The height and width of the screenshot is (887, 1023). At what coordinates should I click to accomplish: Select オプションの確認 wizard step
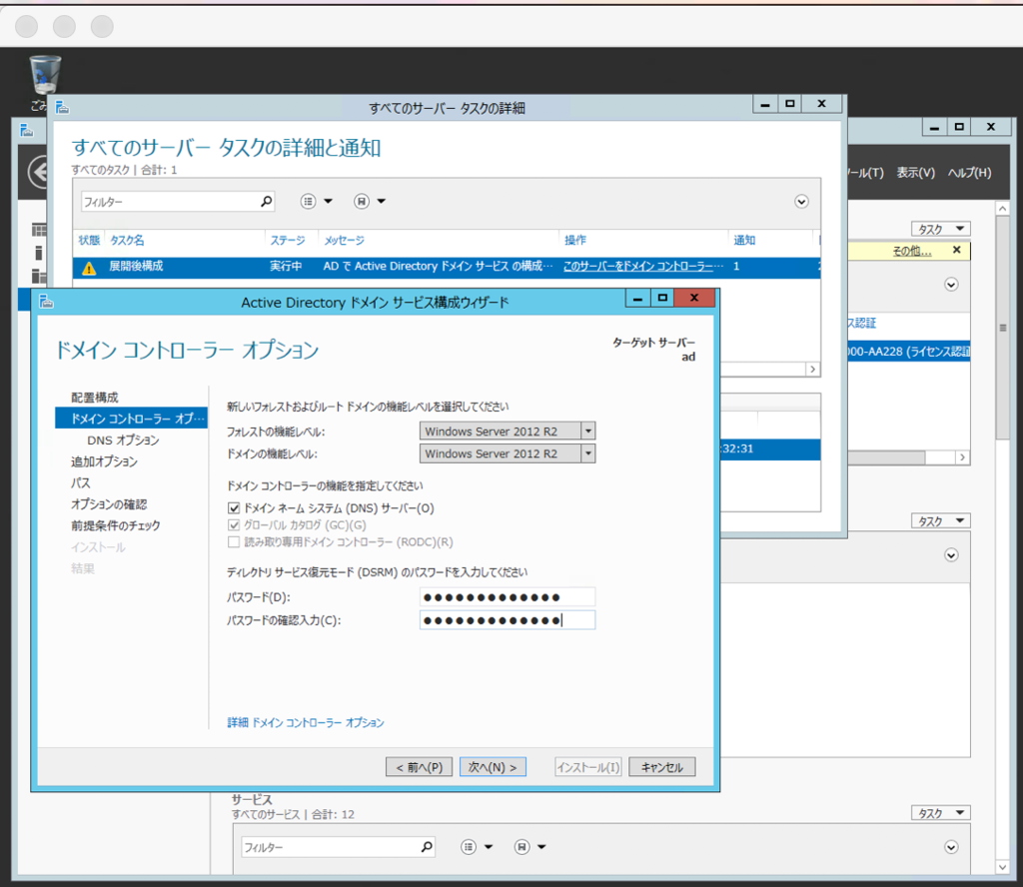109,504
